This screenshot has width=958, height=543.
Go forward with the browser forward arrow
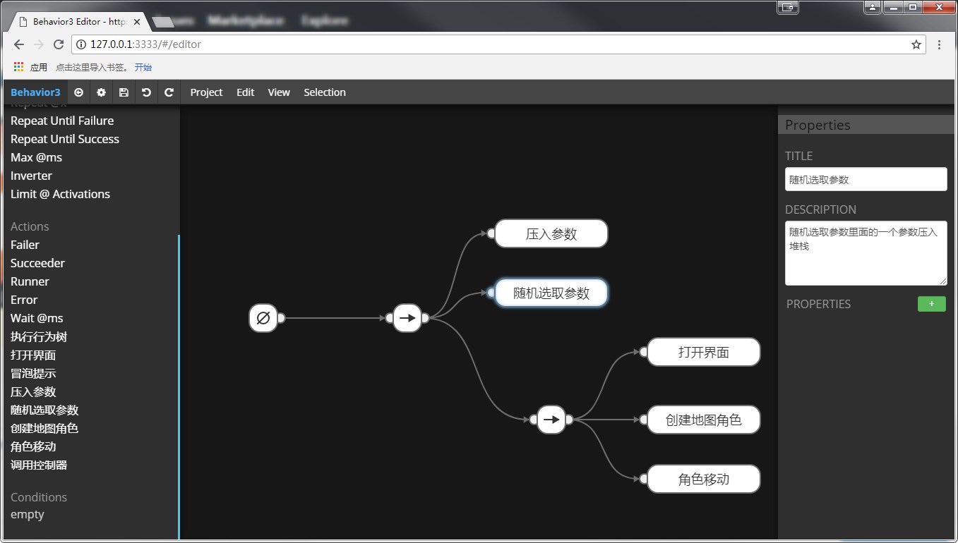pyautogui.click(x=39, y=44)
